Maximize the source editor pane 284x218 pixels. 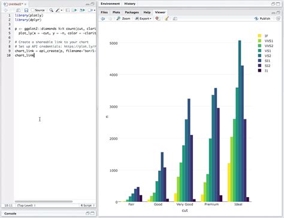click(x=92, y=4)
